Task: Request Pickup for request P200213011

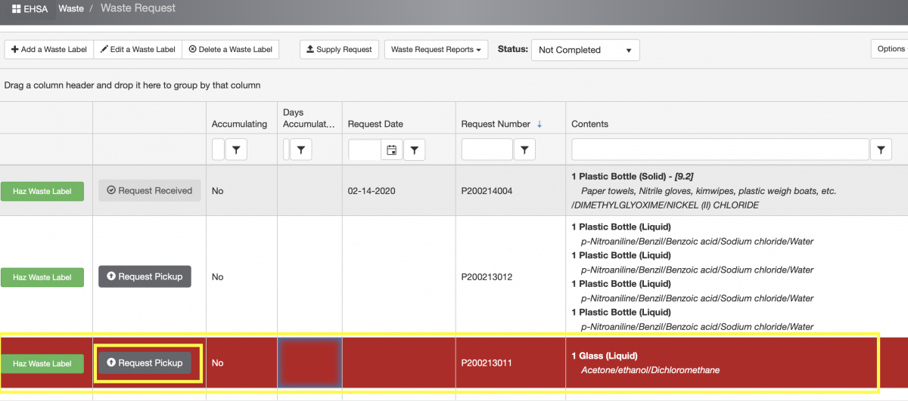Action: 145,363
